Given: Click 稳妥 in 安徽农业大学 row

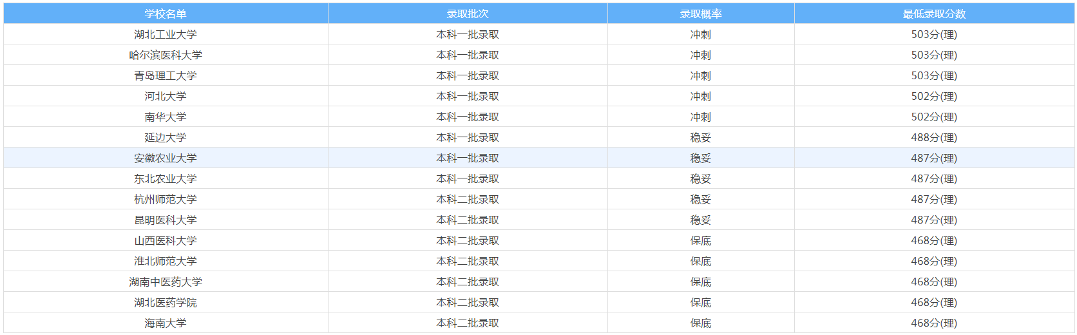Looking at the screenshot, I should click(x=701, y=158).
